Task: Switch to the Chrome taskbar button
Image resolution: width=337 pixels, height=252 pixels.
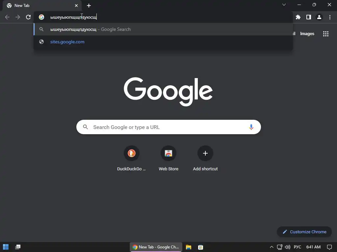Action: 156,247
